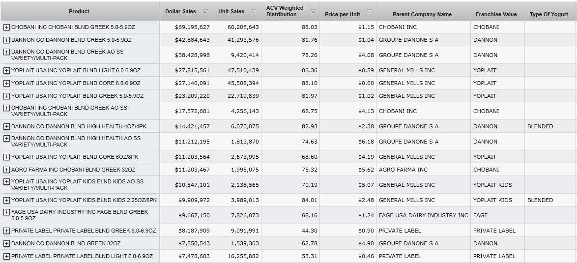Expand Yoplait Blnd Core 6.0-6.9oz row

pyautogui.click(x=6, y=83)
